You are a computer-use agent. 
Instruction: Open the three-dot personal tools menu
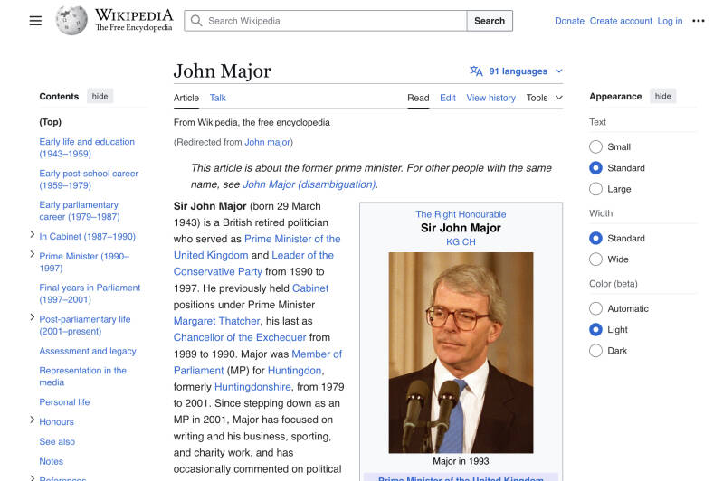[x=698, y=21]
